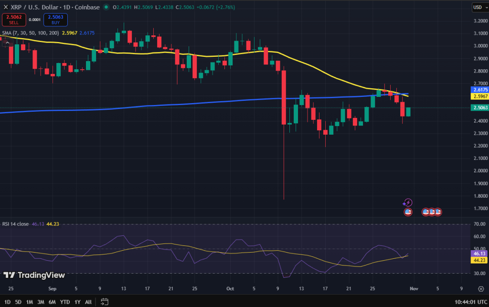
Task: Open the USD currency dropdown
Action: tap(480, 7)
